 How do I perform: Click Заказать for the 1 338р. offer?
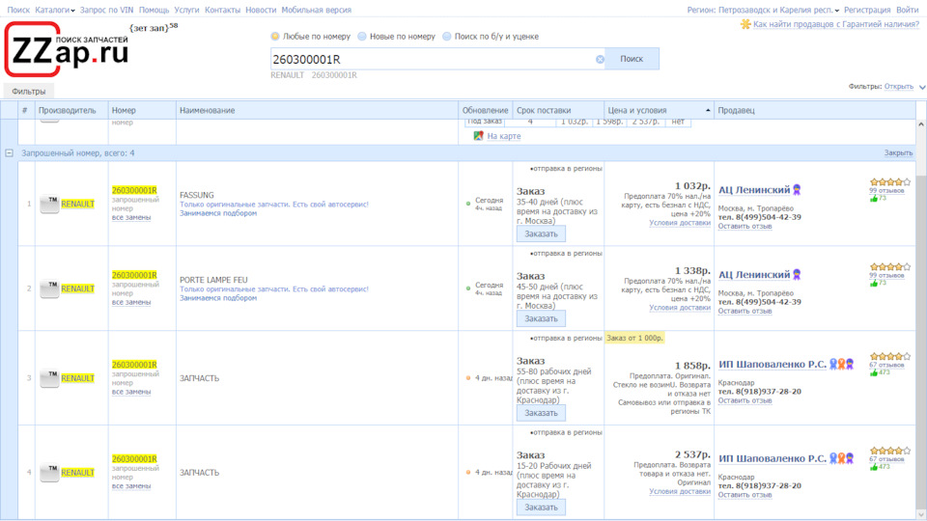click(541, 319)
